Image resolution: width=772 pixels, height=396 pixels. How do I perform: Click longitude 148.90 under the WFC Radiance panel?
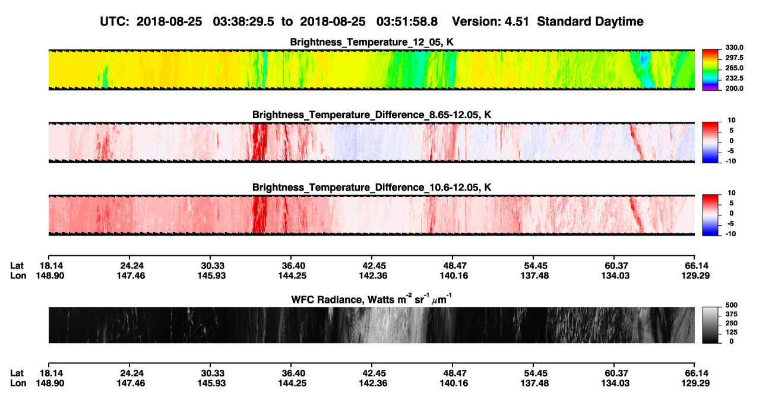click(51, 384)
